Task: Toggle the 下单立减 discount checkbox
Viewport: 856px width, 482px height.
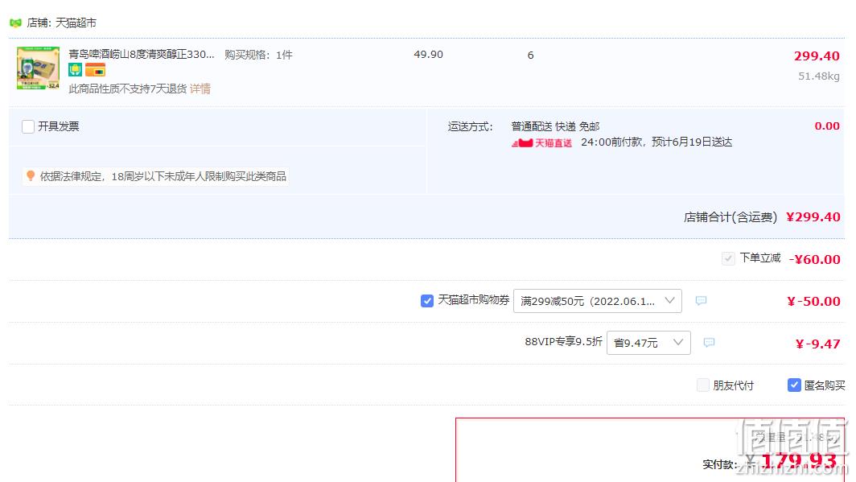Action: coord(728,258)
